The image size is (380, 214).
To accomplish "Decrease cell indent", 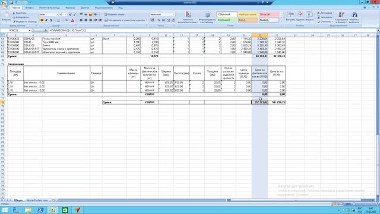I will pos(96,20).
